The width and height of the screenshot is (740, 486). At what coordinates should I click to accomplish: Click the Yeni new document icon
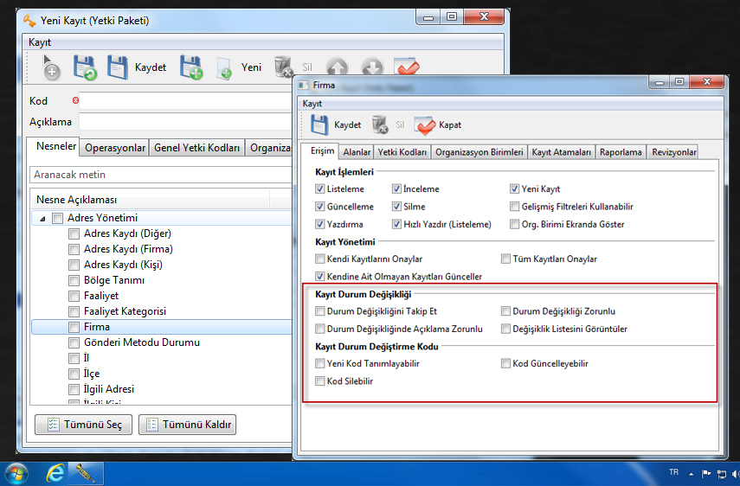pyautogui.click(x=223, y=69)
